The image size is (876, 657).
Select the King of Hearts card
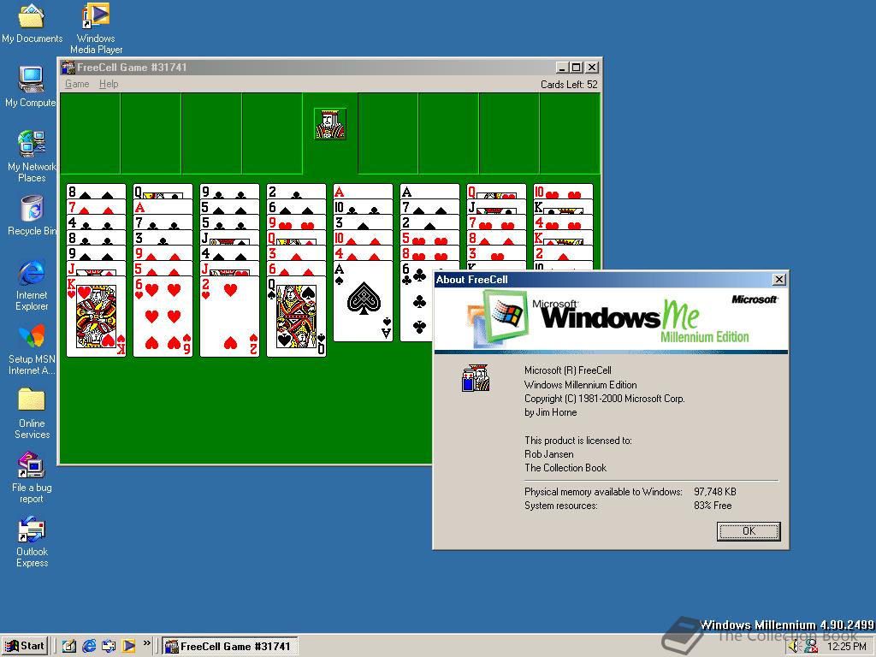click(96, 317)
